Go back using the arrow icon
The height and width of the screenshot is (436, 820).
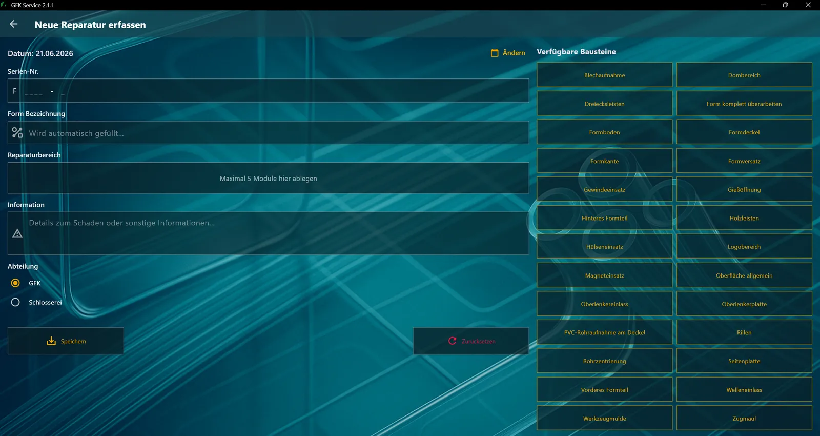click(x=14, y=24)
